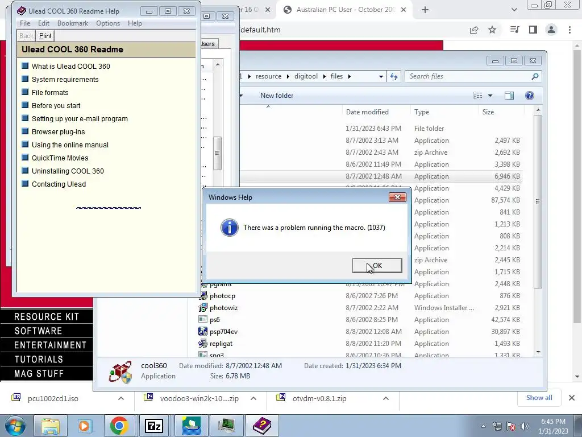This screenshot has height=437, width=582.
Task: Select the repligat application file
Action: coord(221,343)
